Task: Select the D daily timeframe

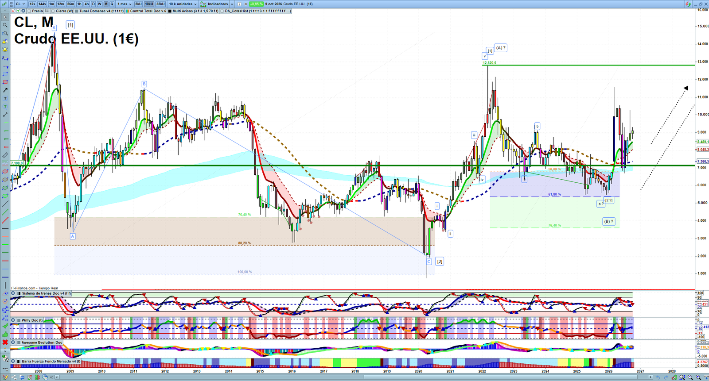Action: tap(93, 4)
